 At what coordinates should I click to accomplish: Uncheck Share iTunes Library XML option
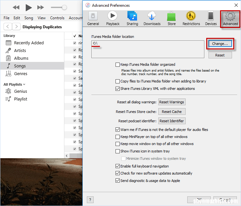click(x=117, y=89)
